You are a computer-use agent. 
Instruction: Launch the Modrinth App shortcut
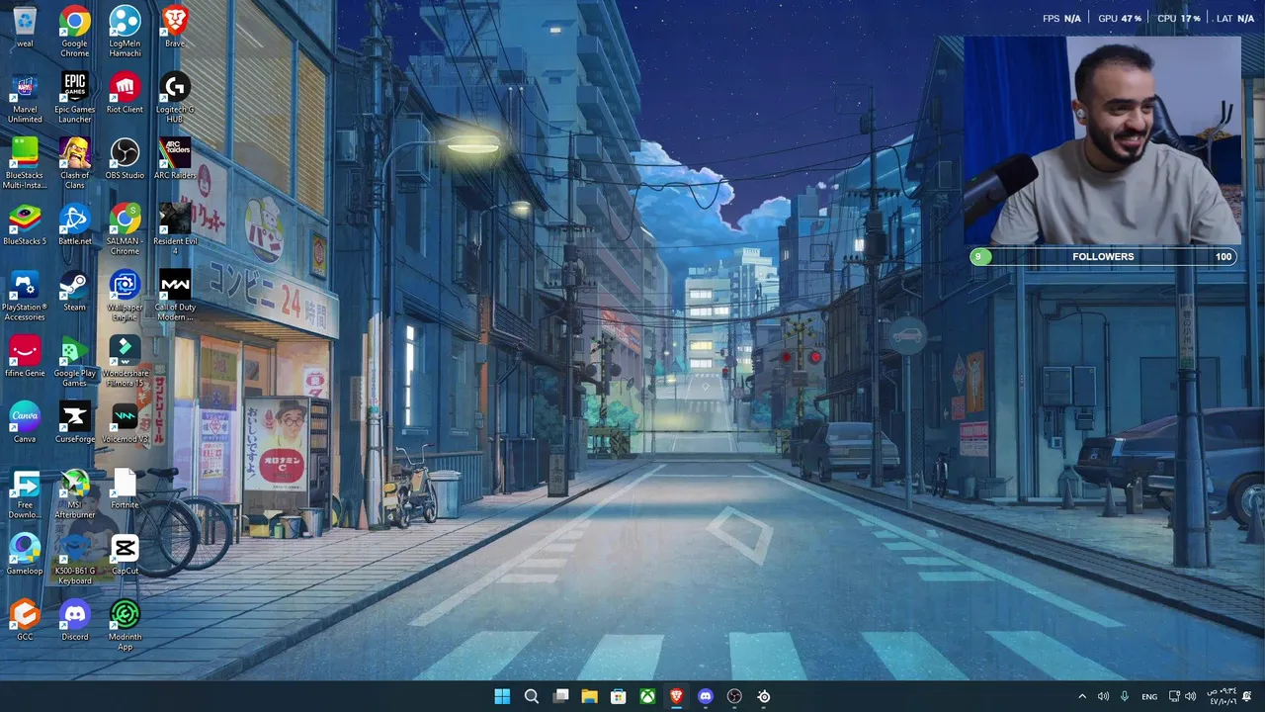tap(125, 625)
